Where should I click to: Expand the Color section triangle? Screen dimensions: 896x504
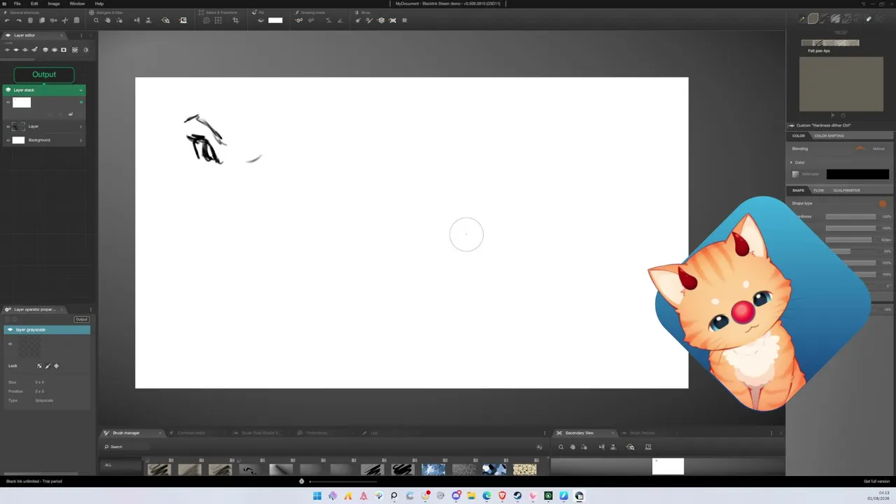(x=792, y=162)
